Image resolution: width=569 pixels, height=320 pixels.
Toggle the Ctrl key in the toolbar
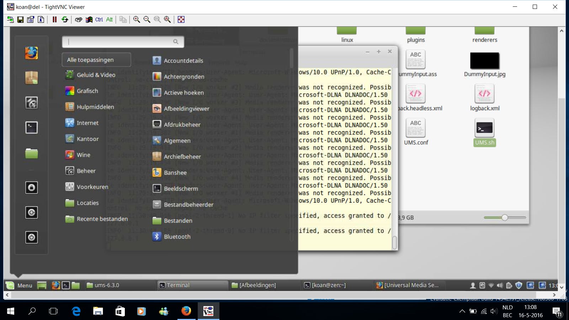(x=99, y=20)
